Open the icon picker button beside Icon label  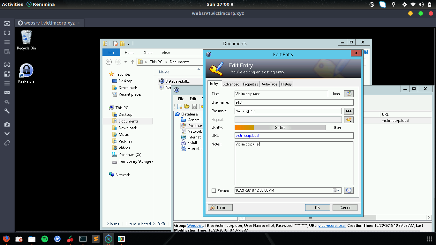pos(349,94)
